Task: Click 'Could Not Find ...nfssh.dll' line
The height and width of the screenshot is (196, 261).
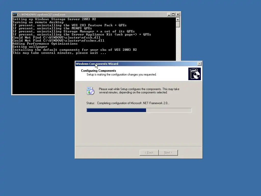Action: pos(56,38)
